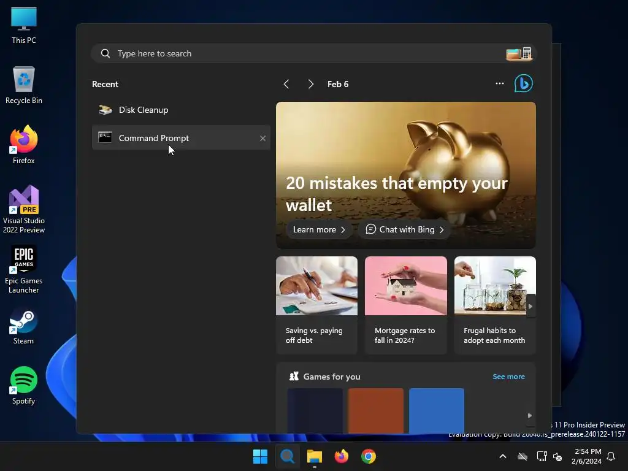Click the Type here to search field
The height and width of the screenshot is (471, 628).
pos(313,54)
